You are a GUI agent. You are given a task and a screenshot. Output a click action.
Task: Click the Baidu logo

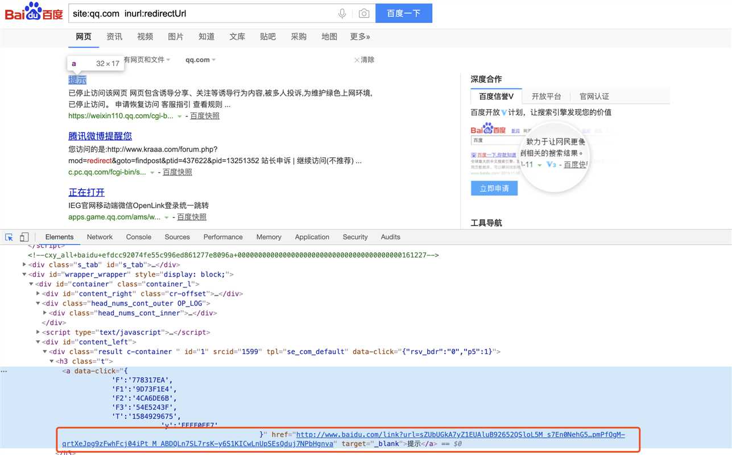pos(34,12)
